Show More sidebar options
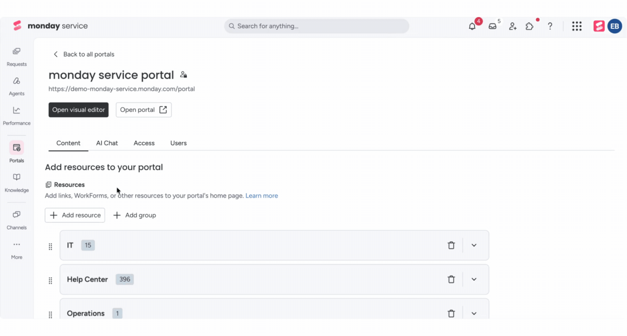Image resolution: width=627 pixels, height=336 pixels. point(17,250)
